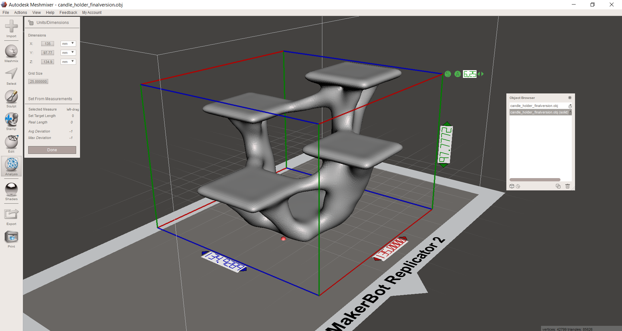Click the Selected Measure left-drag value
This screenshot has width=622, height=331.
73,110
